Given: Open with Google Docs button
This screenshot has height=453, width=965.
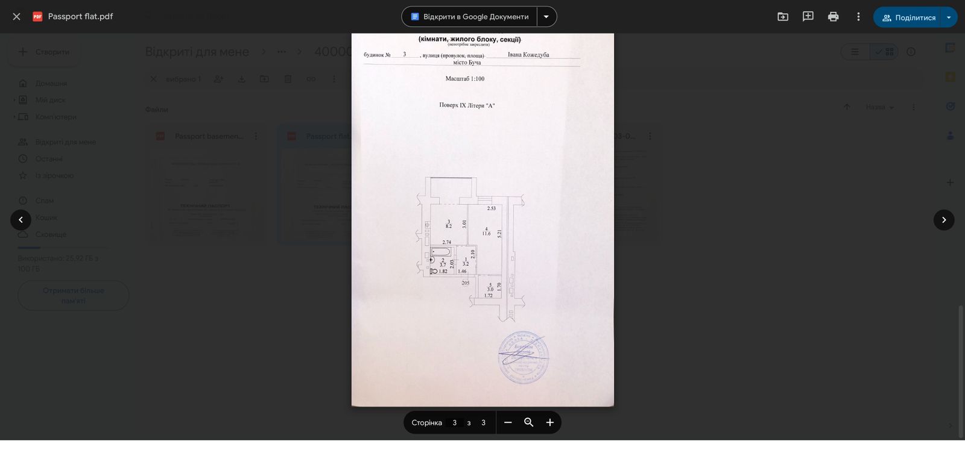Looking at the screenshot, I should [469, 17].
